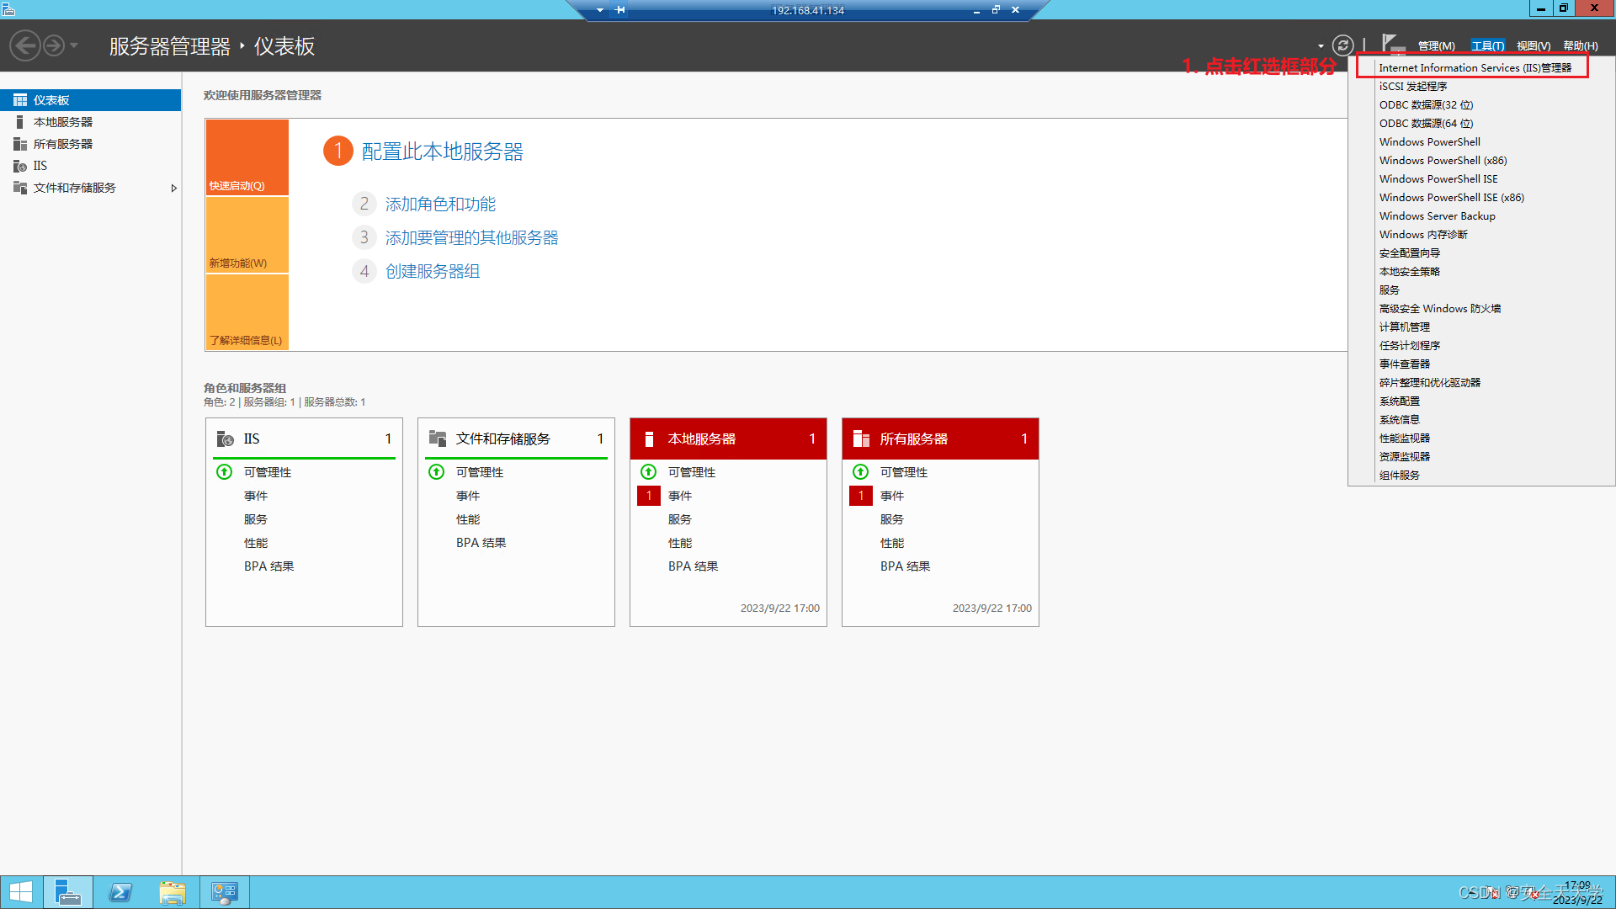This screenshot has width=1616, height=909.
Task: Click the back navigation arrow
Action: click(25, 45)
